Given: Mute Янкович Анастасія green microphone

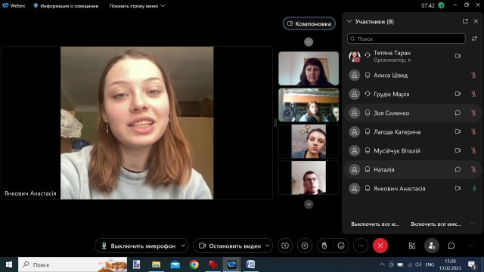Looking at the screenshot, I should pos(474,188).
